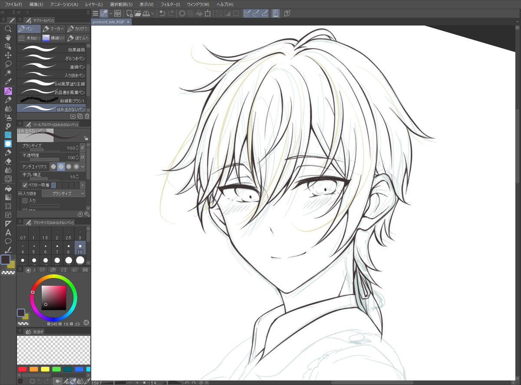Pick the red swatch in color set
This screenshot has width=521, height=385.
point(22,369)
